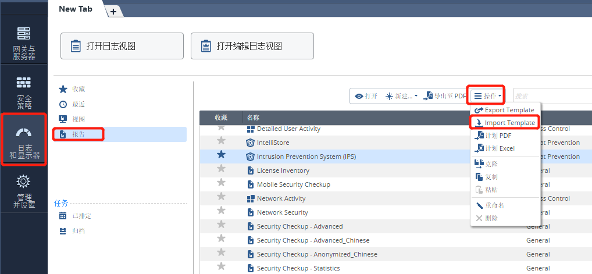Click the 打开编辑日志视图 button
Screen dimensions: 592x274
[252, 46]
